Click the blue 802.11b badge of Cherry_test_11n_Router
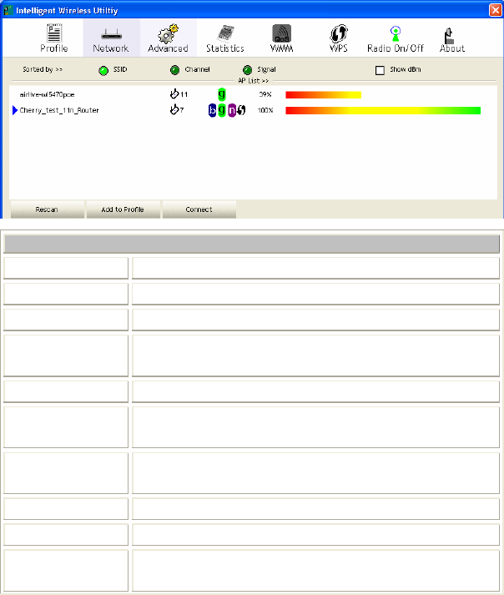Screen dimensions: 504x595 tap(212, 110)
